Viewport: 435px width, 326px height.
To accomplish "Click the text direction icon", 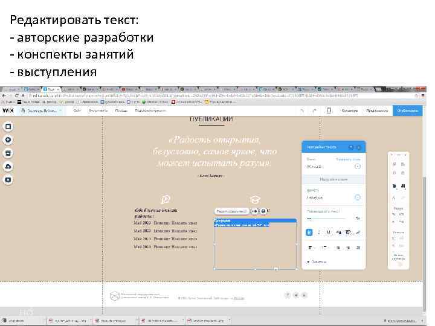I will tap(358, 248).
